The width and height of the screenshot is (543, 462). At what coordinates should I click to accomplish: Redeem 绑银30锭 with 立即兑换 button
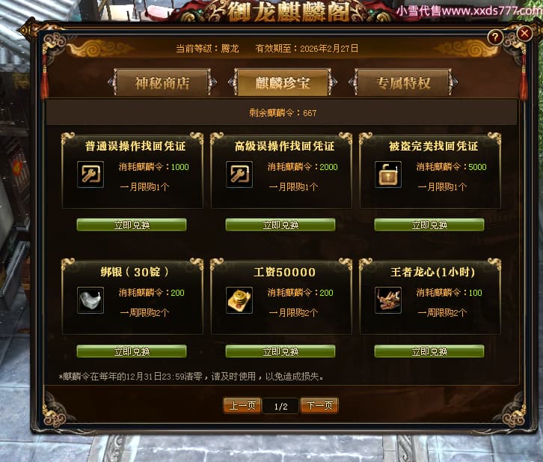click(x=132, y=351)
